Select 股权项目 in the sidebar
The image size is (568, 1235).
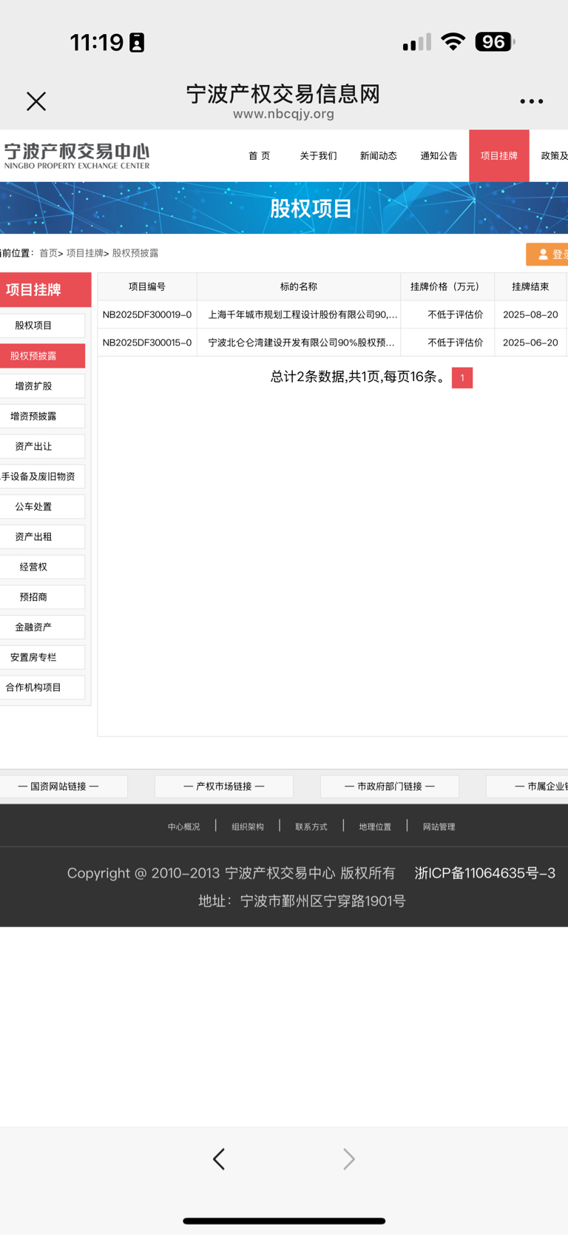click(x=42, y=326)
